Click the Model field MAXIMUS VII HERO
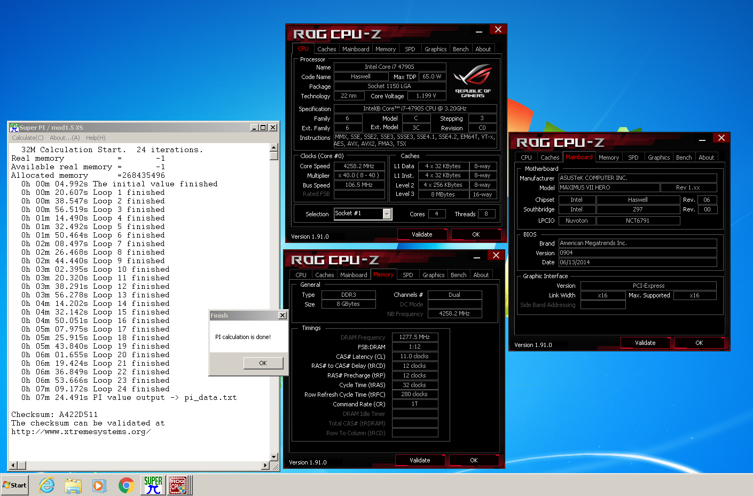753x496 pixels. (609, 187)
